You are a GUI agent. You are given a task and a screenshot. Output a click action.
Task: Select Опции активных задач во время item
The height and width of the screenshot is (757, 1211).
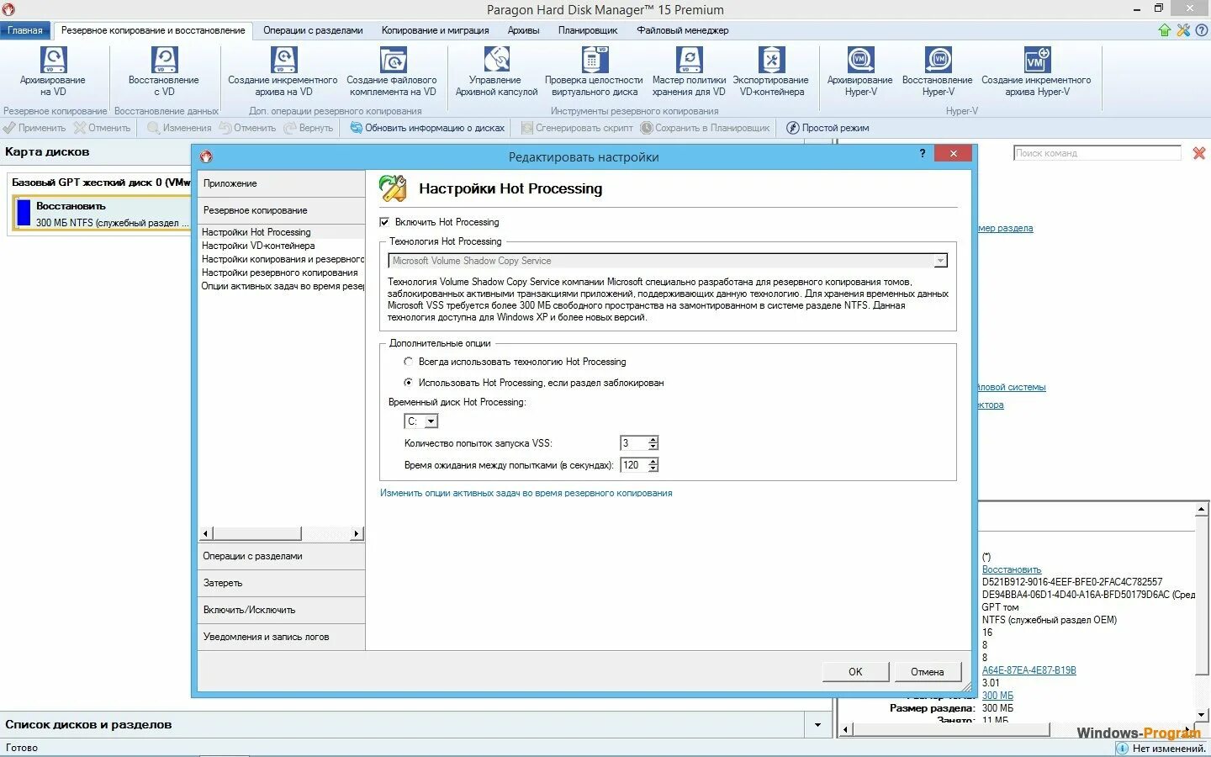(x=283, y=286)
